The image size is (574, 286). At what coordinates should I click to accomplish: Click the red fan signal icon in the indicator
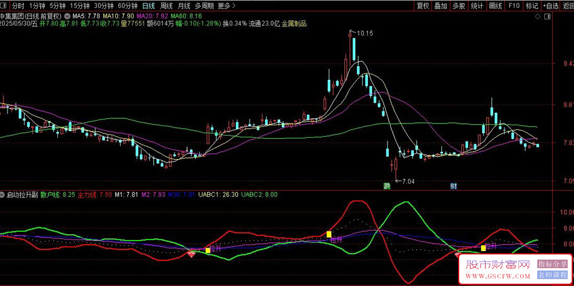tap(192, 253)
